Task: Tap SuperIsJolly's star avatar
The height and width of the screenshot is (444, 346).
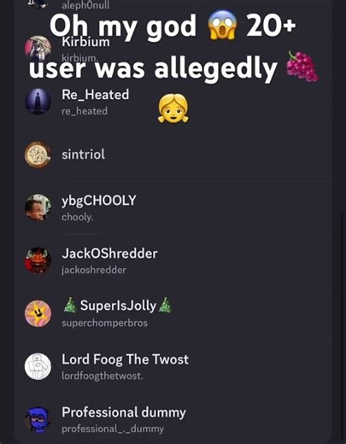Action: point(38,313)
